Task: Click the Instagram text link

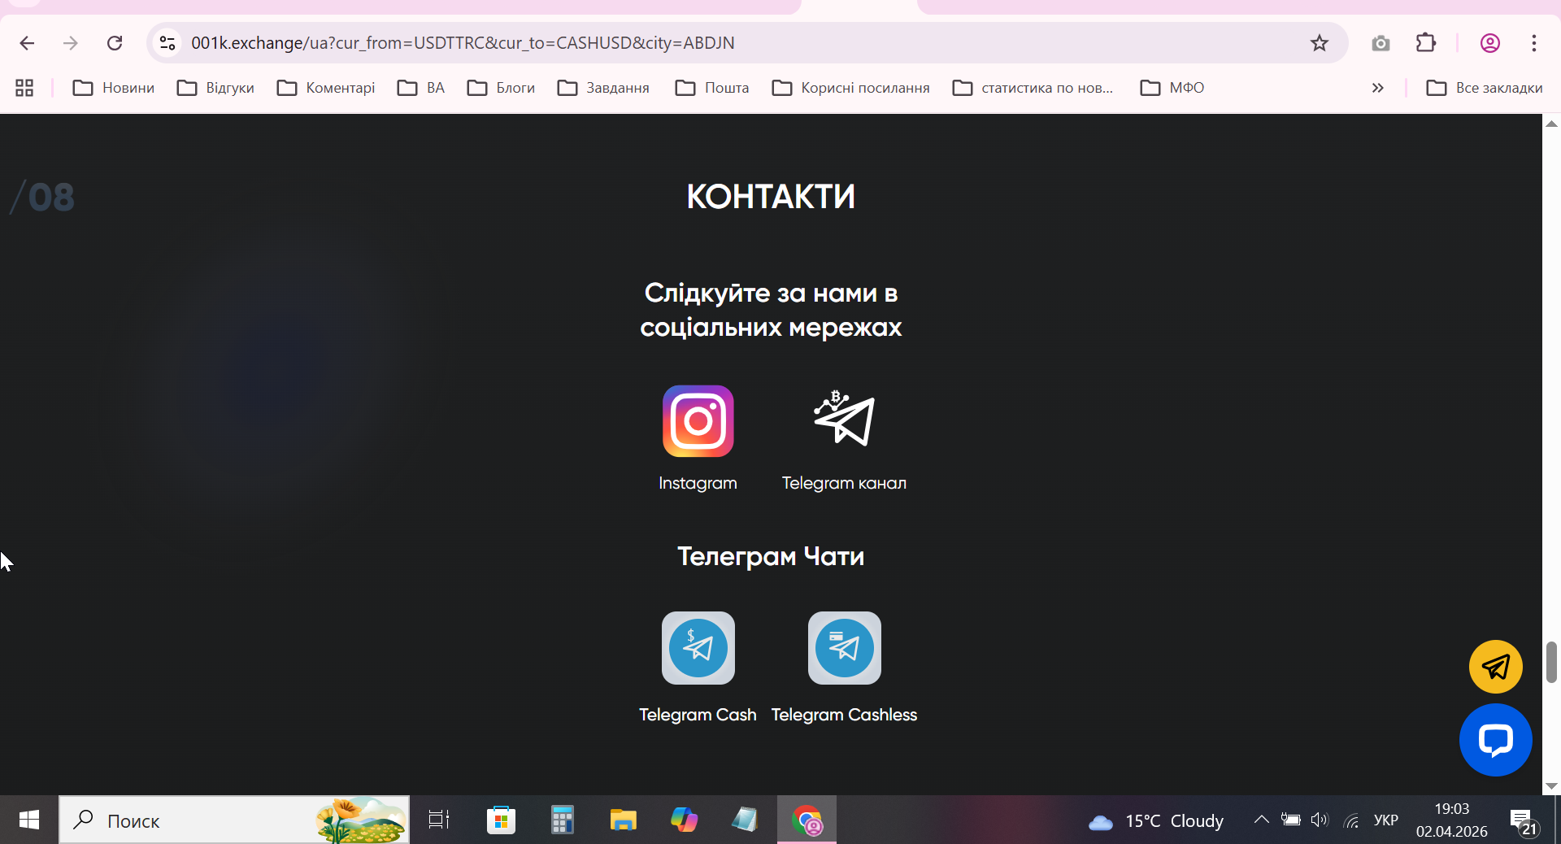Action: pos(698,483)
